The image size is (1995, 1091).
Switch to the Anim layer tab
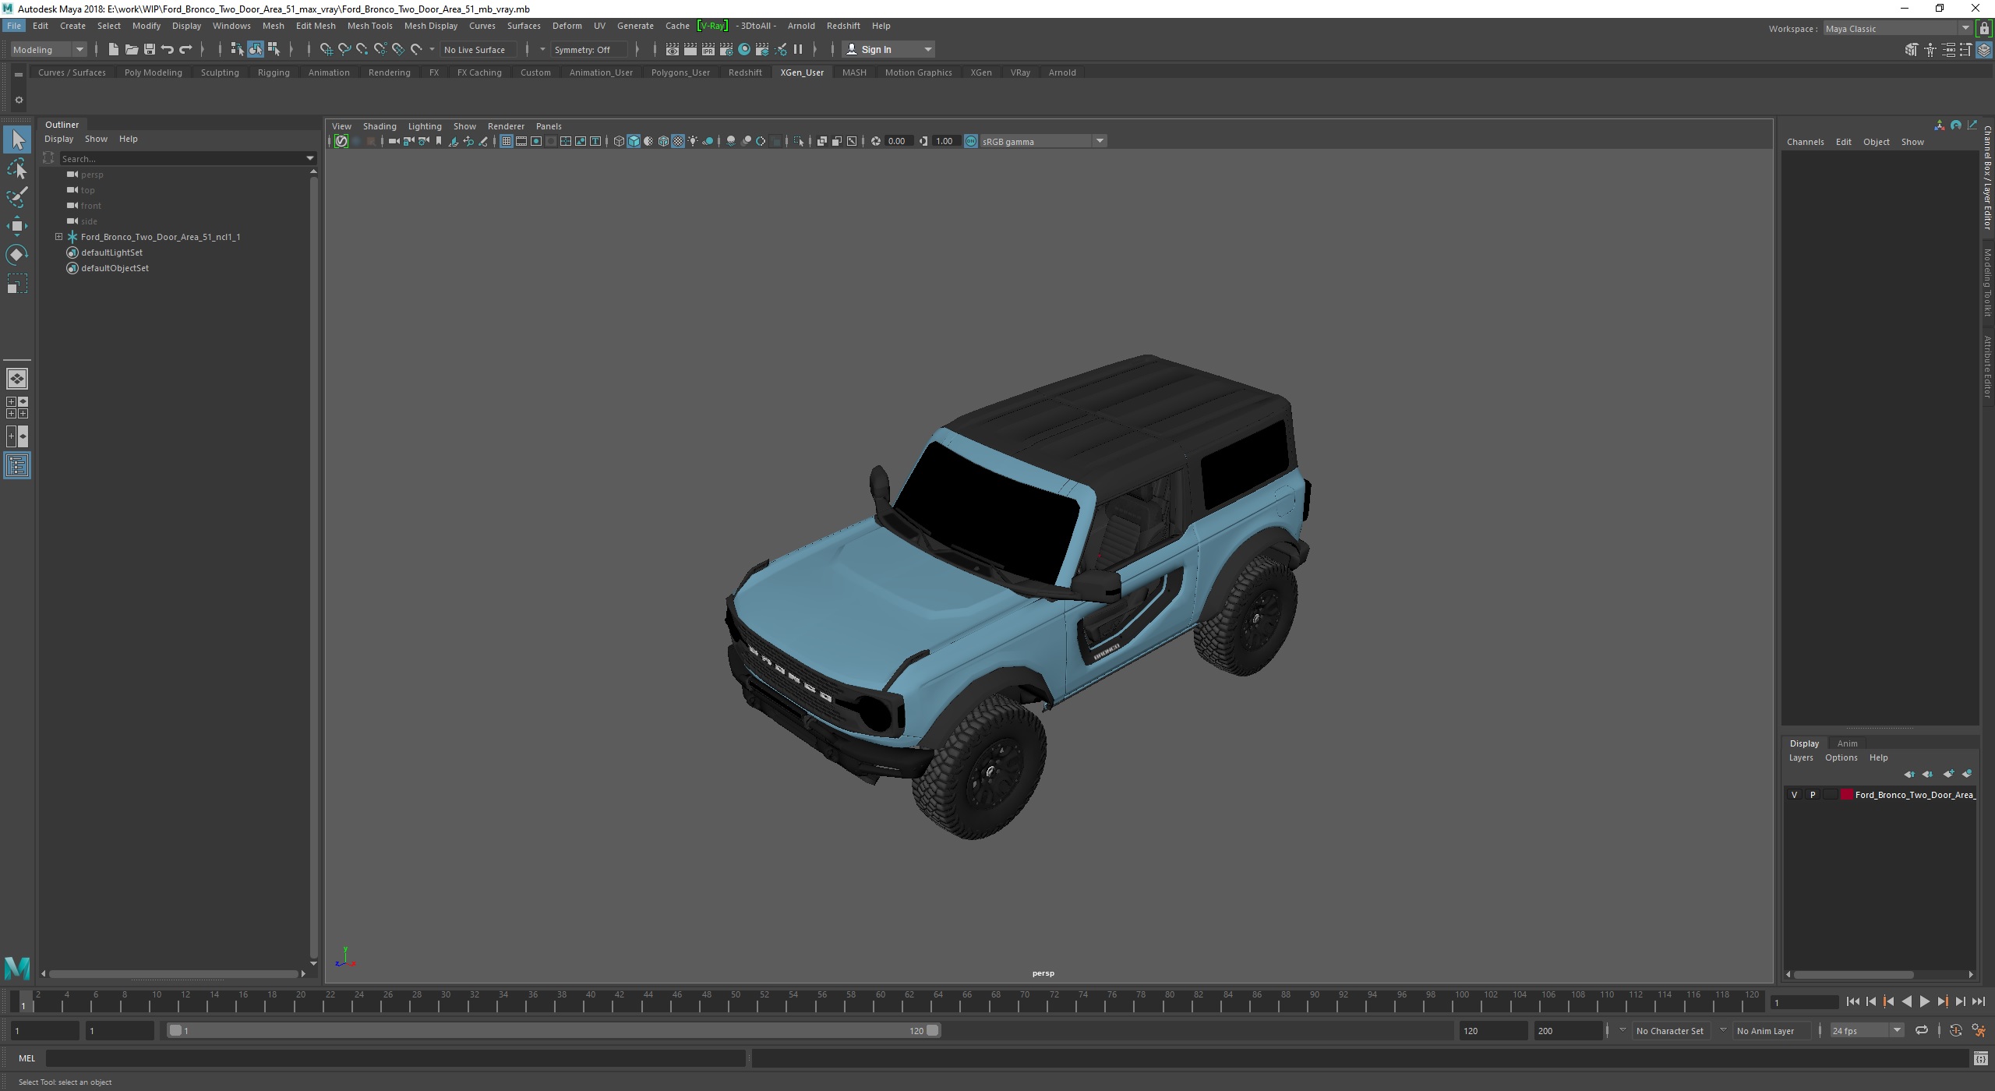1847,743
